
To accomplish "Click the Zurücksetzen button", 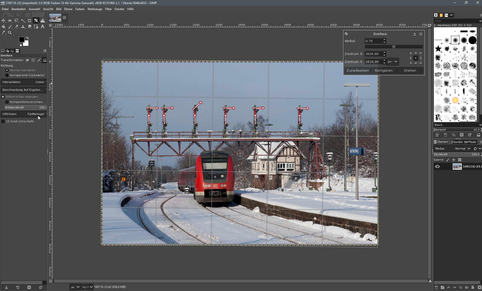I will pyautogui.click(x=357, y=71).
